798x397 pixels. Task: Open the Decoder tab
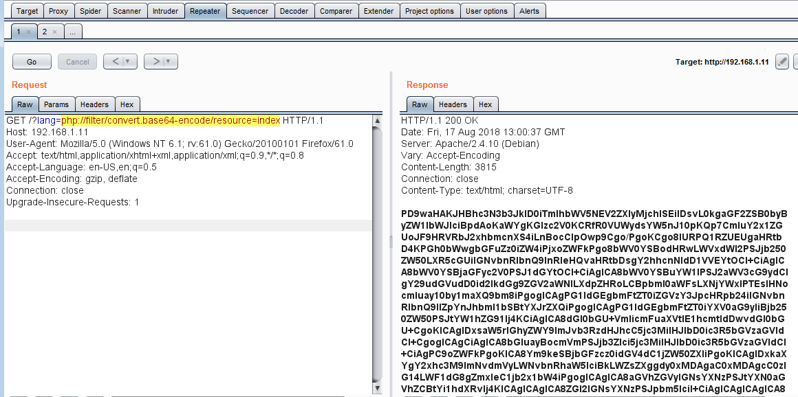coord(294,11)
